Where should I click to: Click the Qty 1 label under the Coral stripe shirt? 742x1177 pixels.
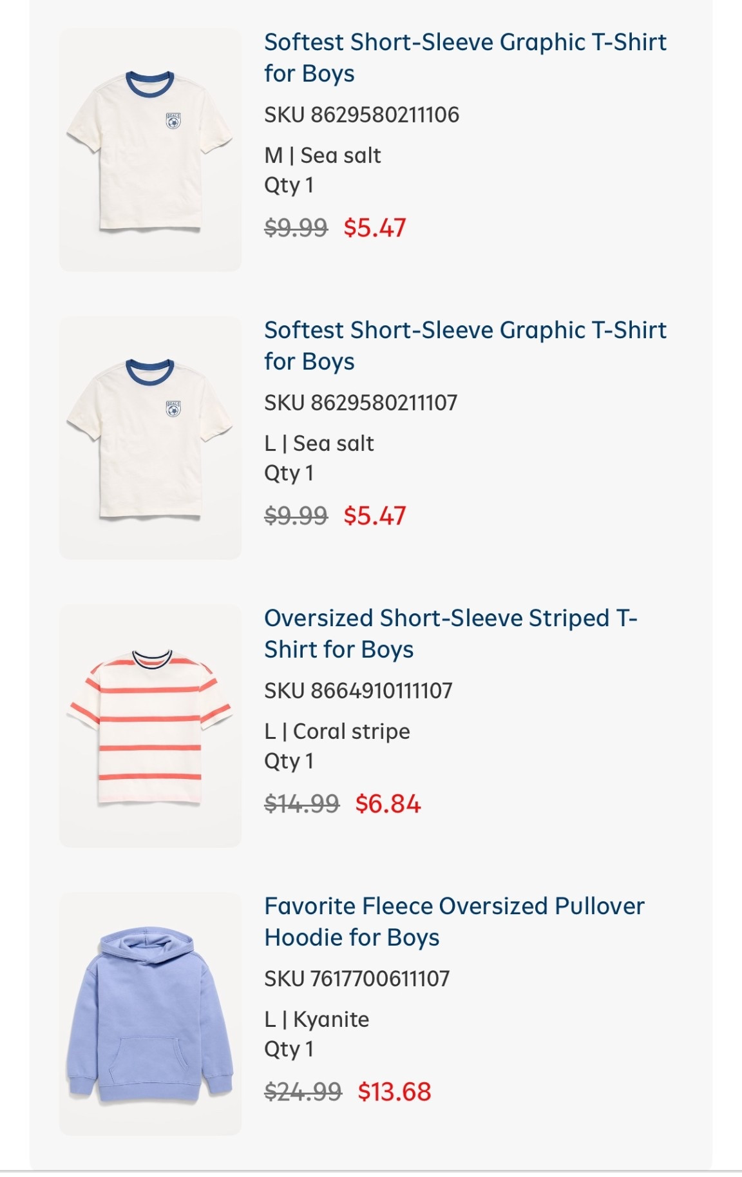(x=287, y=761)
